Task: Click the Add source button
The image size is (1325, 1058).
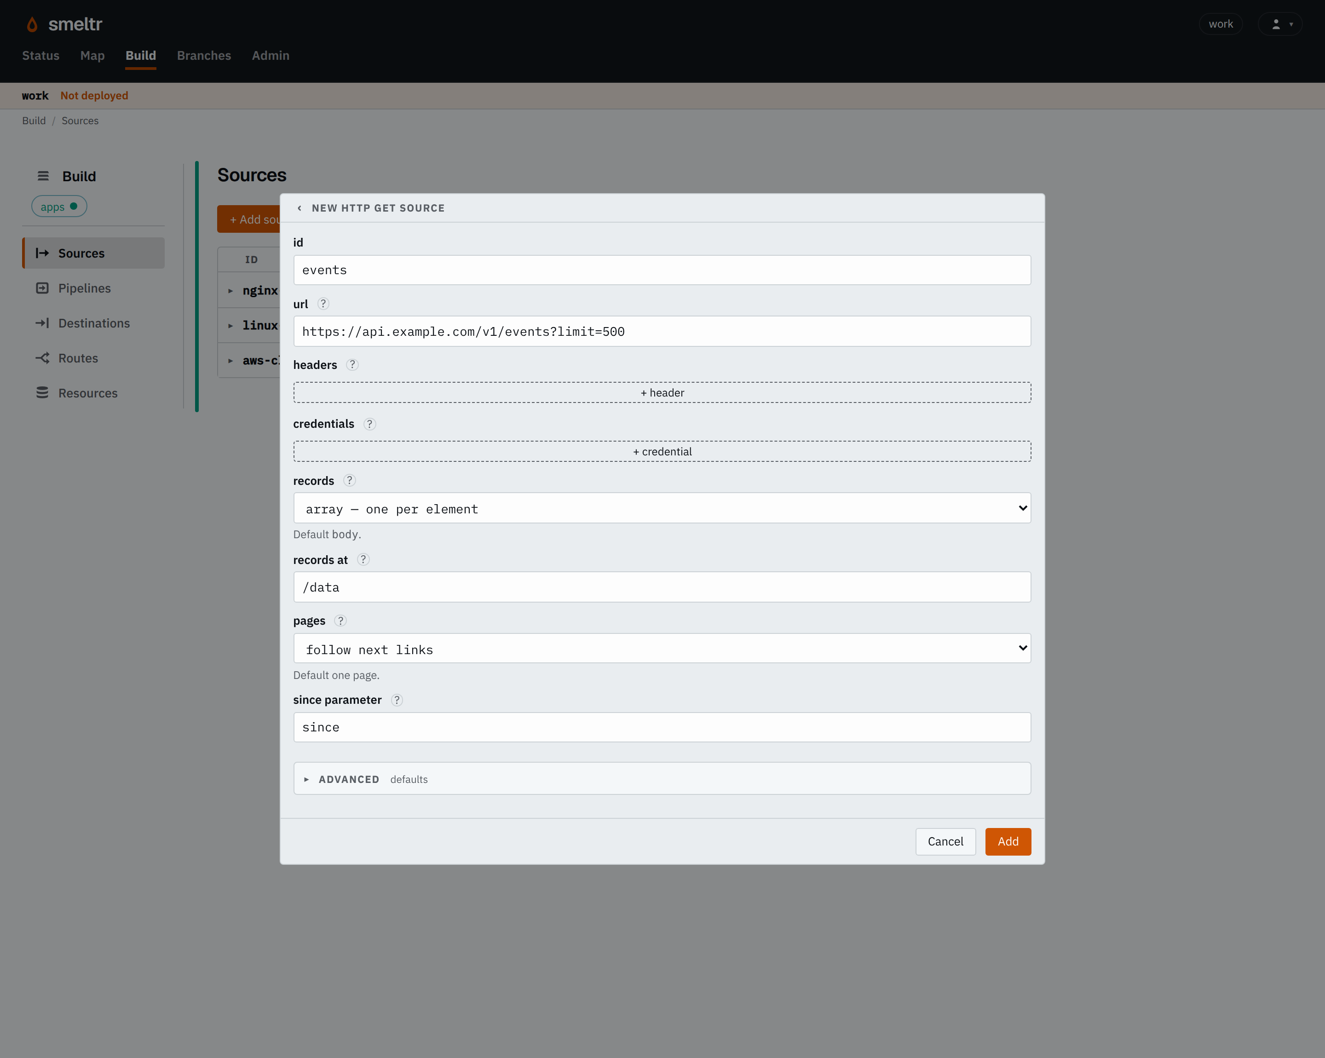Action: pyautogui.click(x=249, y=219)
